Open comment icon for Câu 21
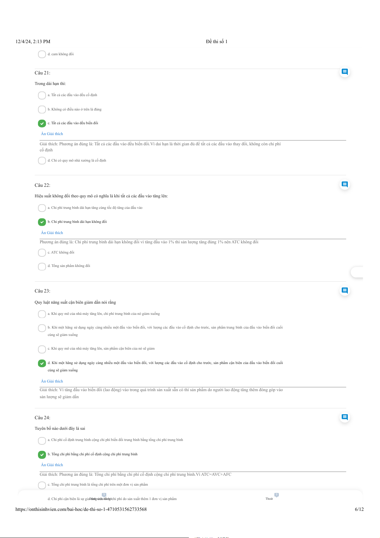 click(345, 72)
